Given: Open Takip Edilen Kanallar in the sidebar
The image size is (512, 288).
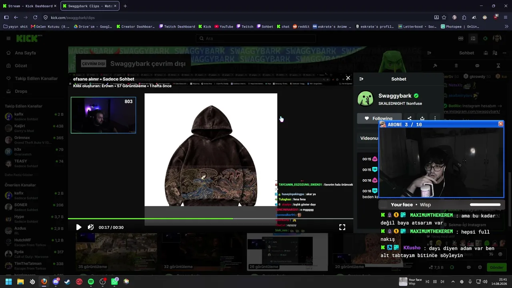Looking at the screenshot, I should [36, 78].
